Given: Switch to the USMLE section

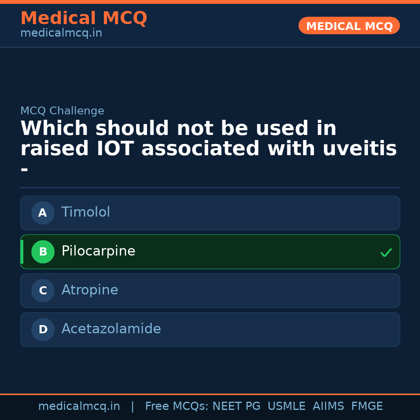Looking at the screenshot, I should tap(287, 406).
